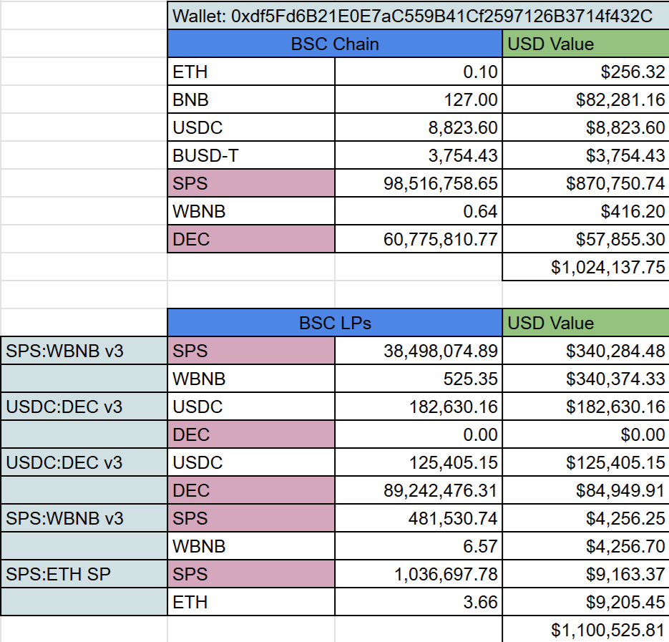Click the BSC Chain total $1,024,137.75 cell
669x642 pixels.
pos(586,267)
